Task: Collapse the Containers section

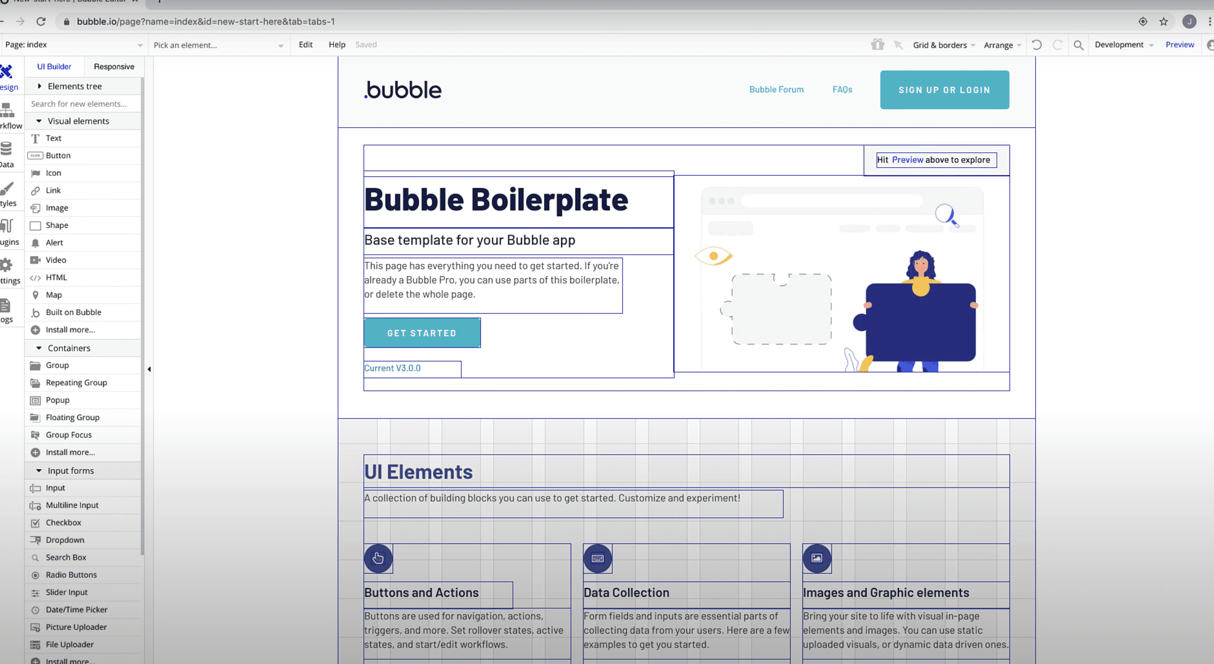Action: point(83,348)
